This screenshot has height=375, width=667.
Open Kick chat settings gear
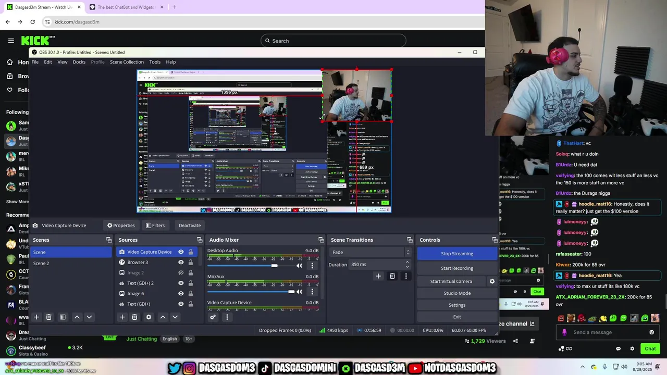click(632, 348)
